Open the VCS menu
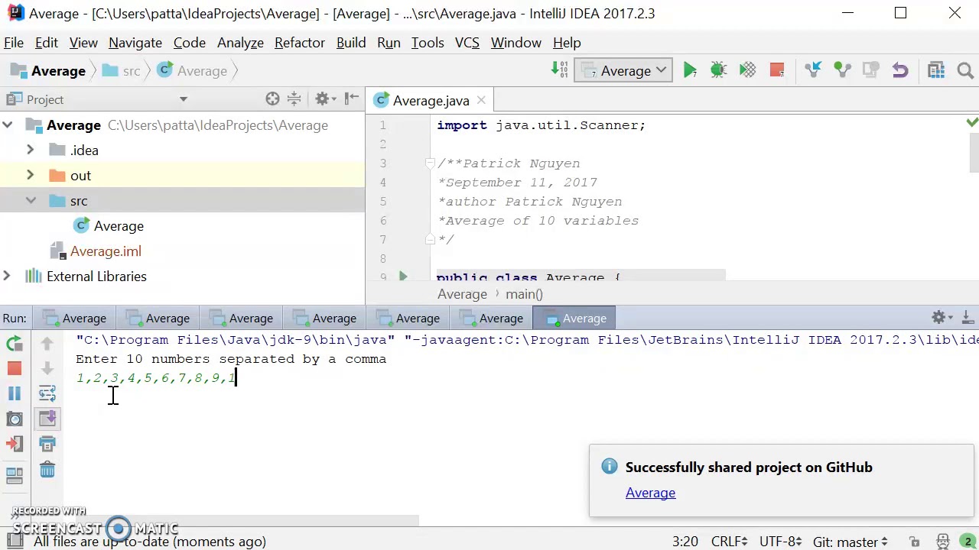This screenshot has height=550, width=979. [x=467, y=43]
